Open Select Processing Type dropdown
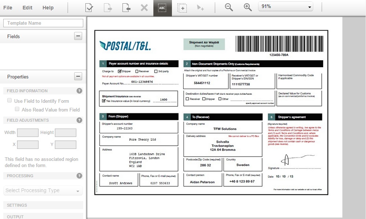This screenshot has height=219, width=366. pyautogui.click(x=43, y=191)
